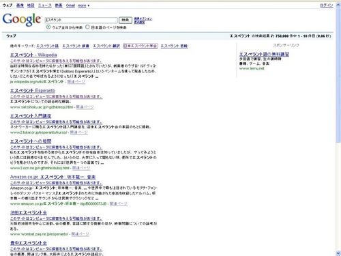The height and width of the screenshot is (256, 341).
Task: Open the 池田エスペラント会 result
Action: pyautogui.click(x=29, y=213)
